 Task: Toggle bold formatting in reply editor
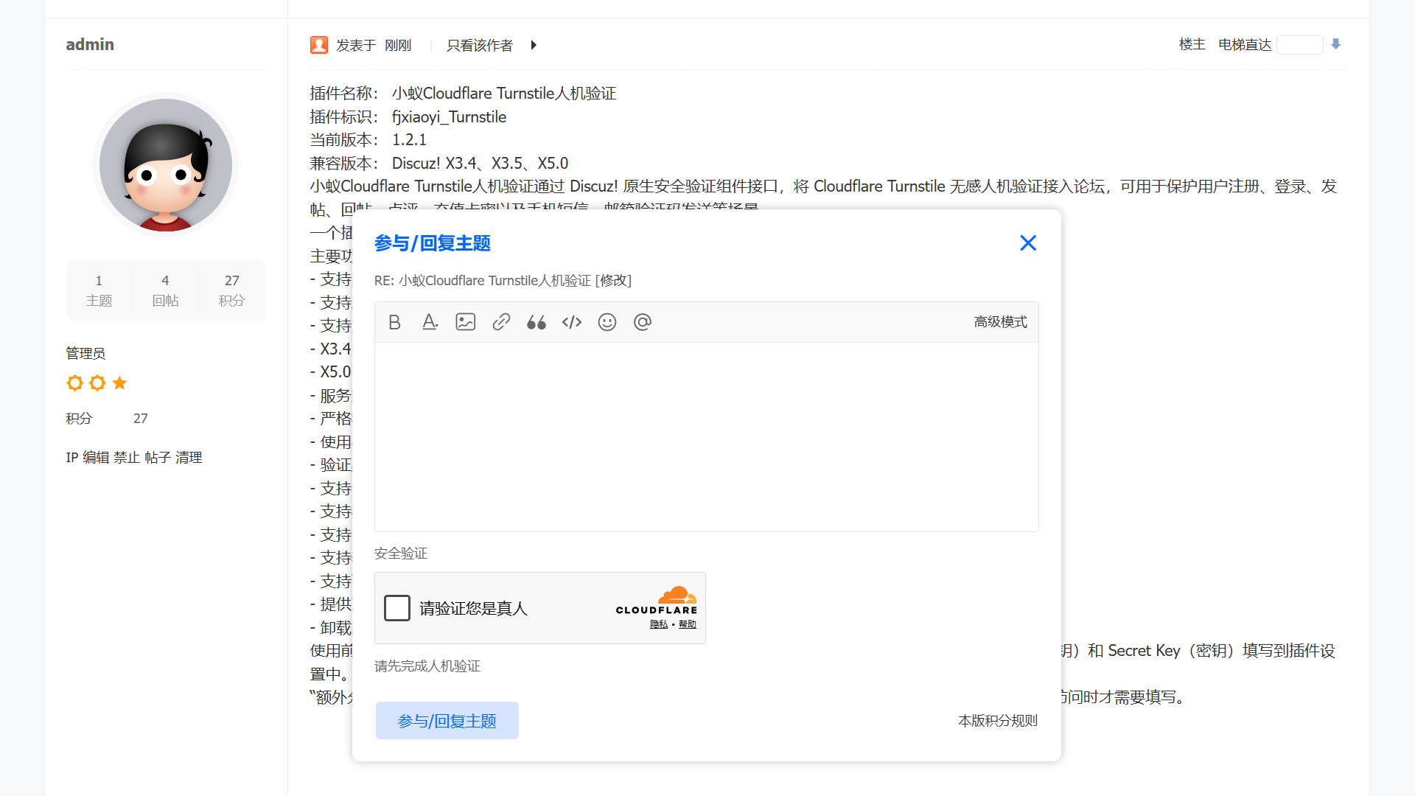(x=394, y=322)
